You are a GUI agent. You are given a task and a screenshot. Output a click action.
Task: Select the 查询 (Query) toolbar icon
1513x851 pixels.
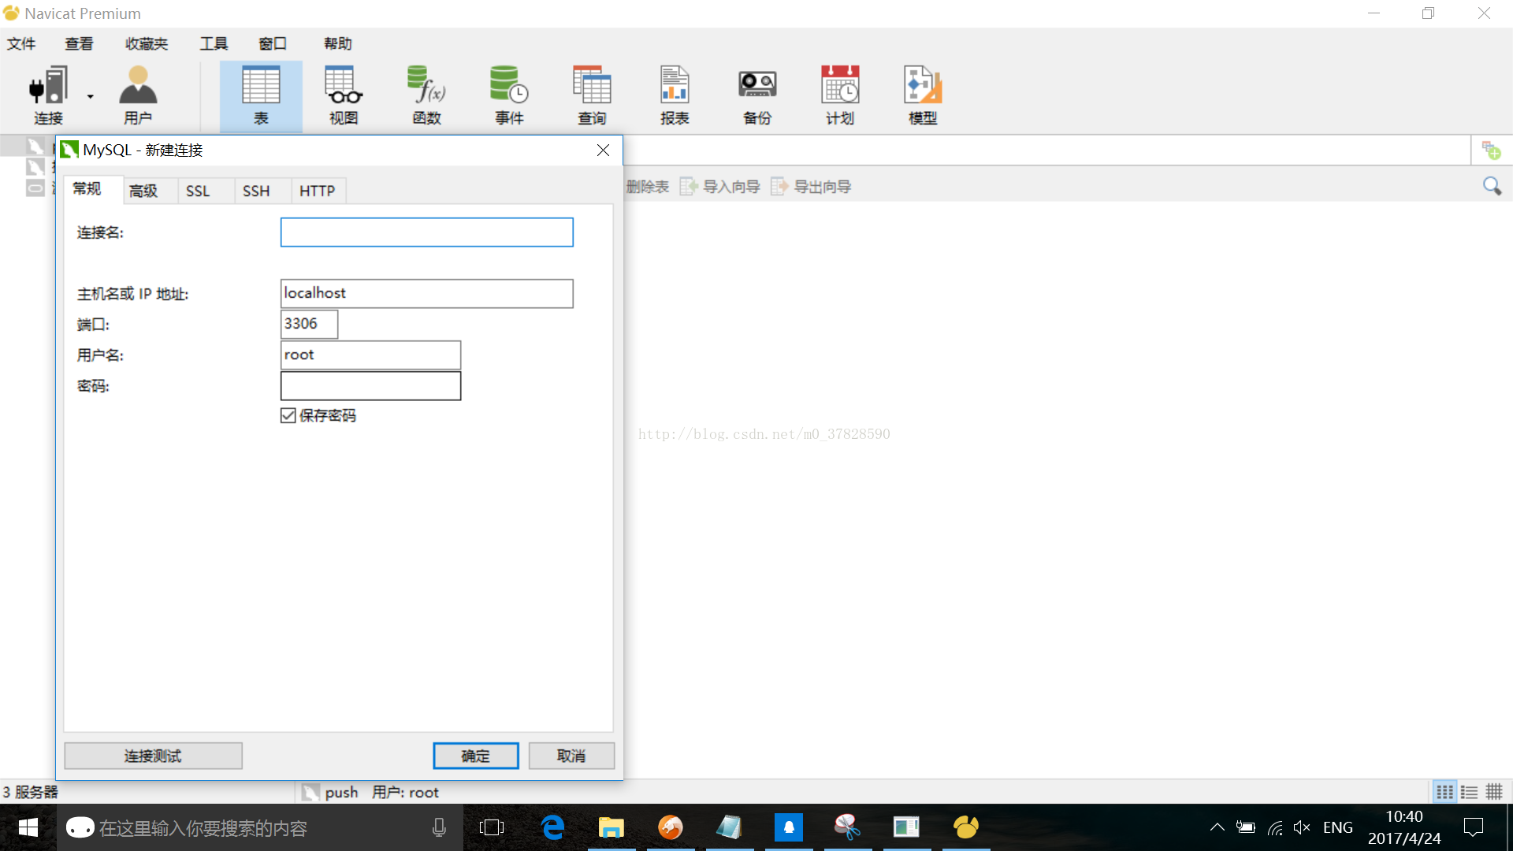coord(592,95)
